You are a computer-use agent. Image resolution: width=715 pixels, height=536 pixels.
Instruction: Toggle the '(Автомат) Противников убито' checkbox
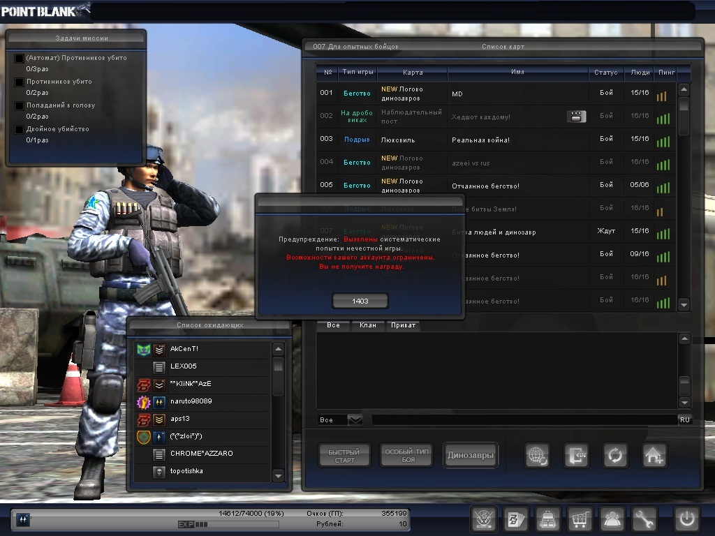coord(20,59)
